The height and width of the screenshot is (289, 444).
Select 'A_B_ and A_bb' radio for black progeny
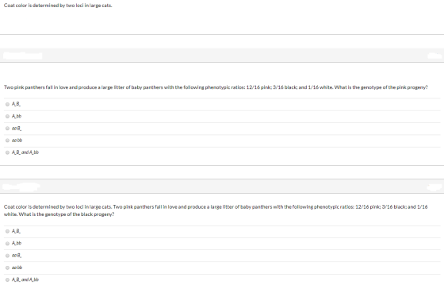click(x=7, y=279)
